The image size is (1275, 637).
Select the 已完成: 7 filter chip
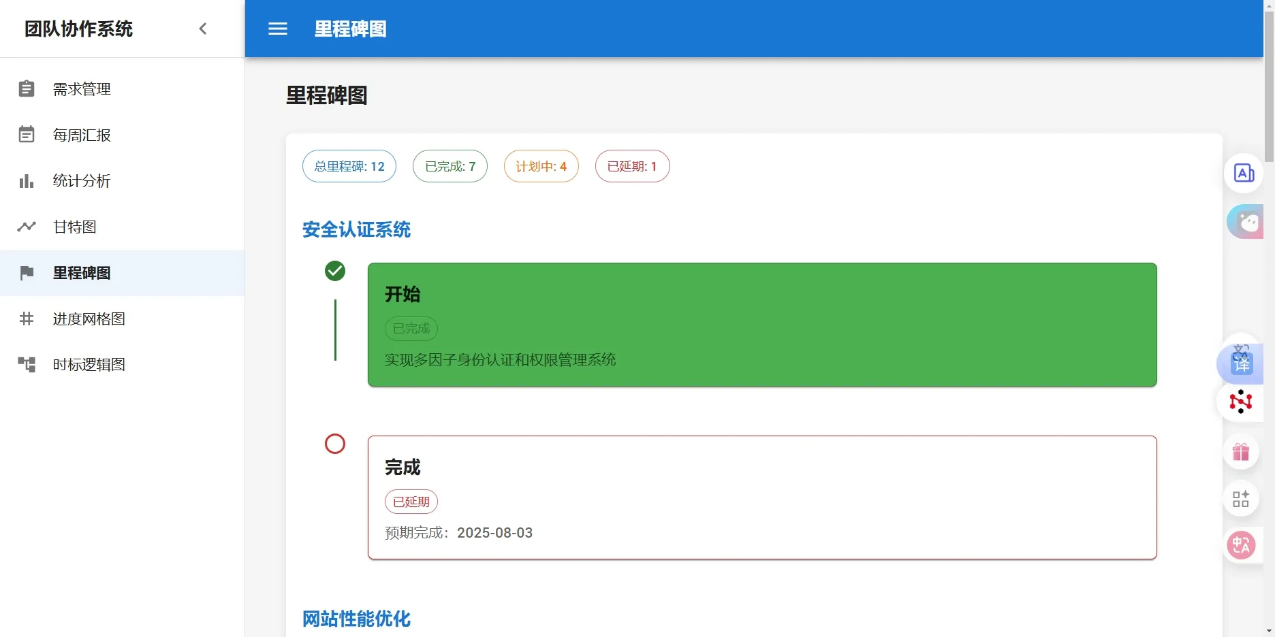tap(450, 166)
